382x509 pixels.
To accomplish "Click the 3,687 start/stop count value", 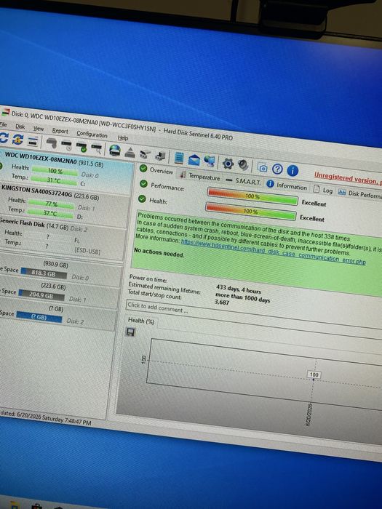I will tap(222, 302).
